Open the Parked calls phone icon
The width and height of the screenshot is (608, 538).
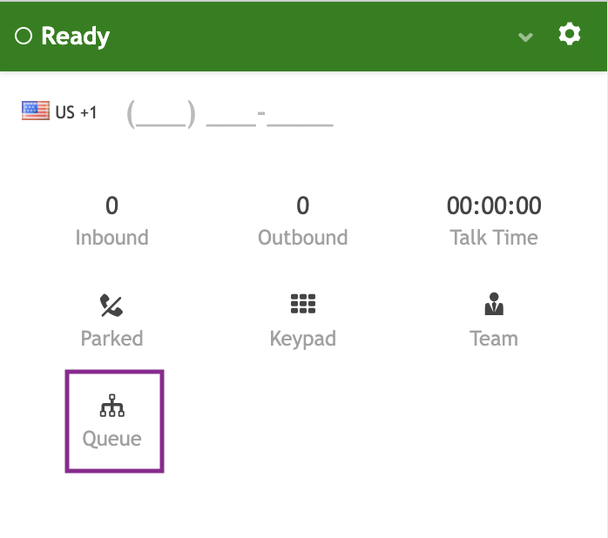(111, 305)
